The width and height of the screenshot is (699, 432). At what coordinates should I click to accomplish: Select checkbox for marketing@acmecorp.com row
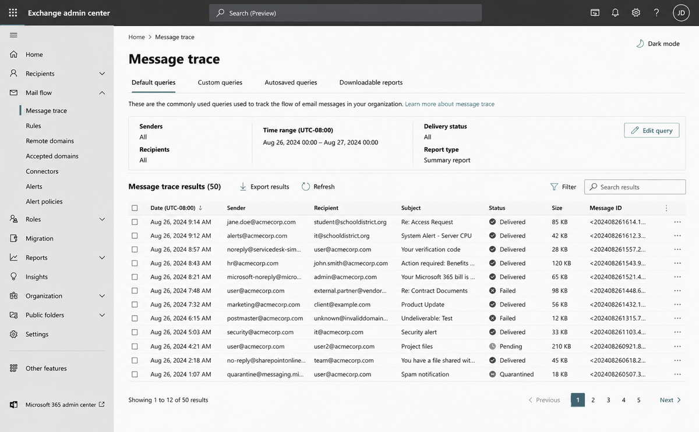[135, 305]
